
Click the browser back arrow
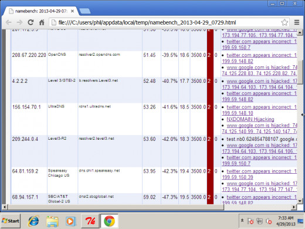tap(9, 22)
